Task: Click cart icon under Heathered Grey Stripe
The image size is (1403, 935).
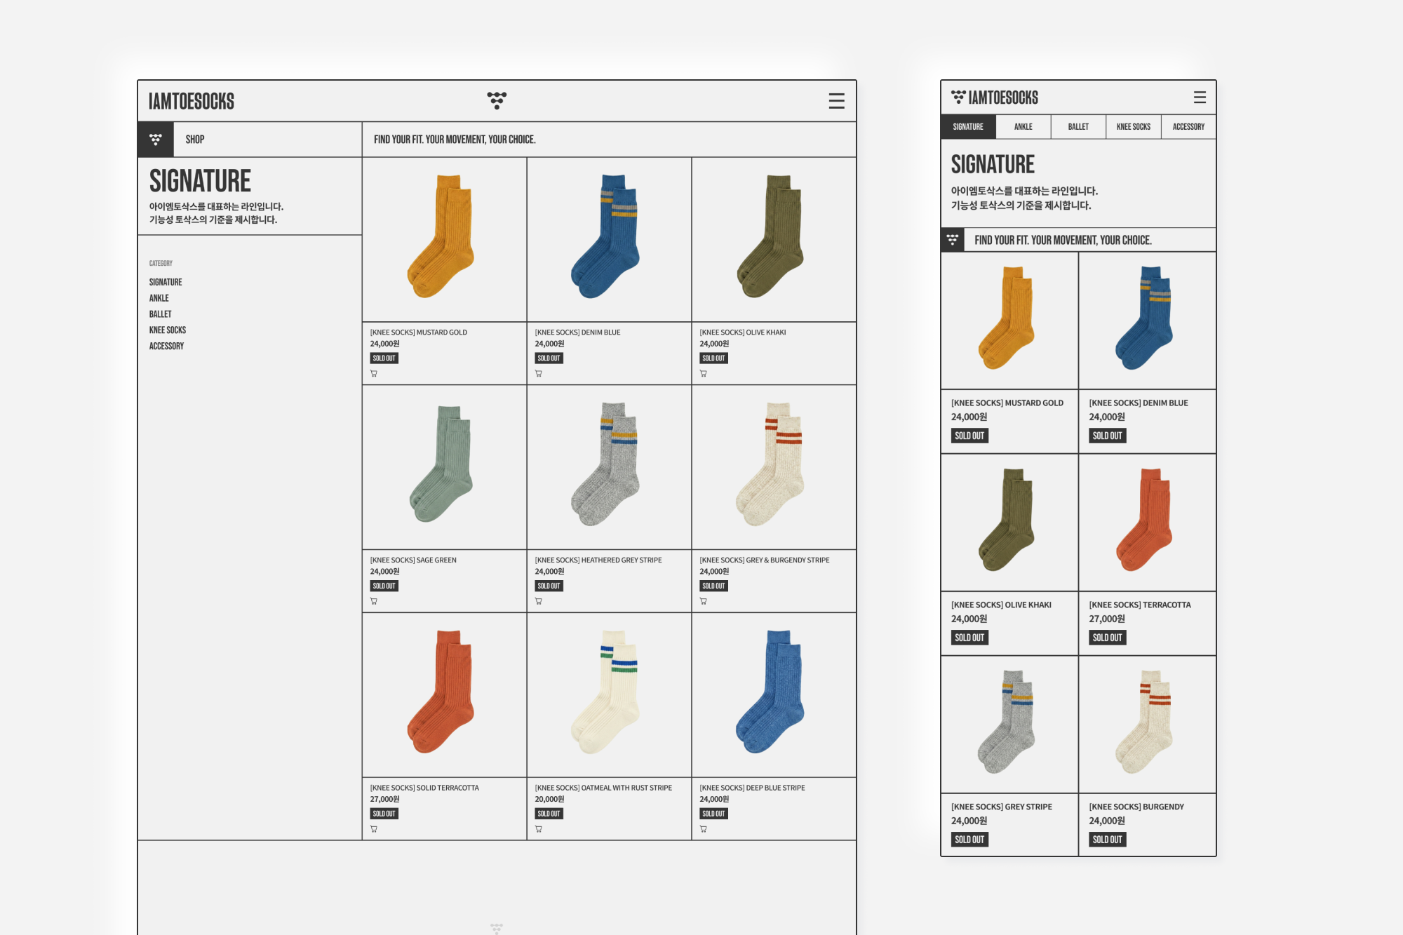Action: coord(539,601)
